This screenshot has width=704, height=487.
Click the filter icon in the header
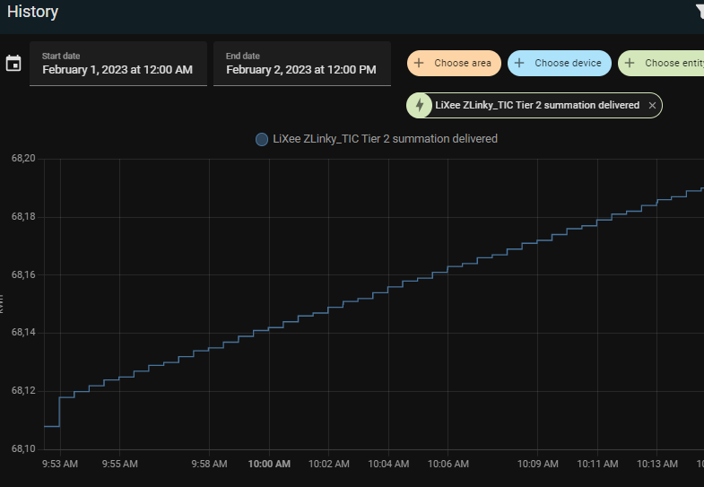click(x=699, y=12)
